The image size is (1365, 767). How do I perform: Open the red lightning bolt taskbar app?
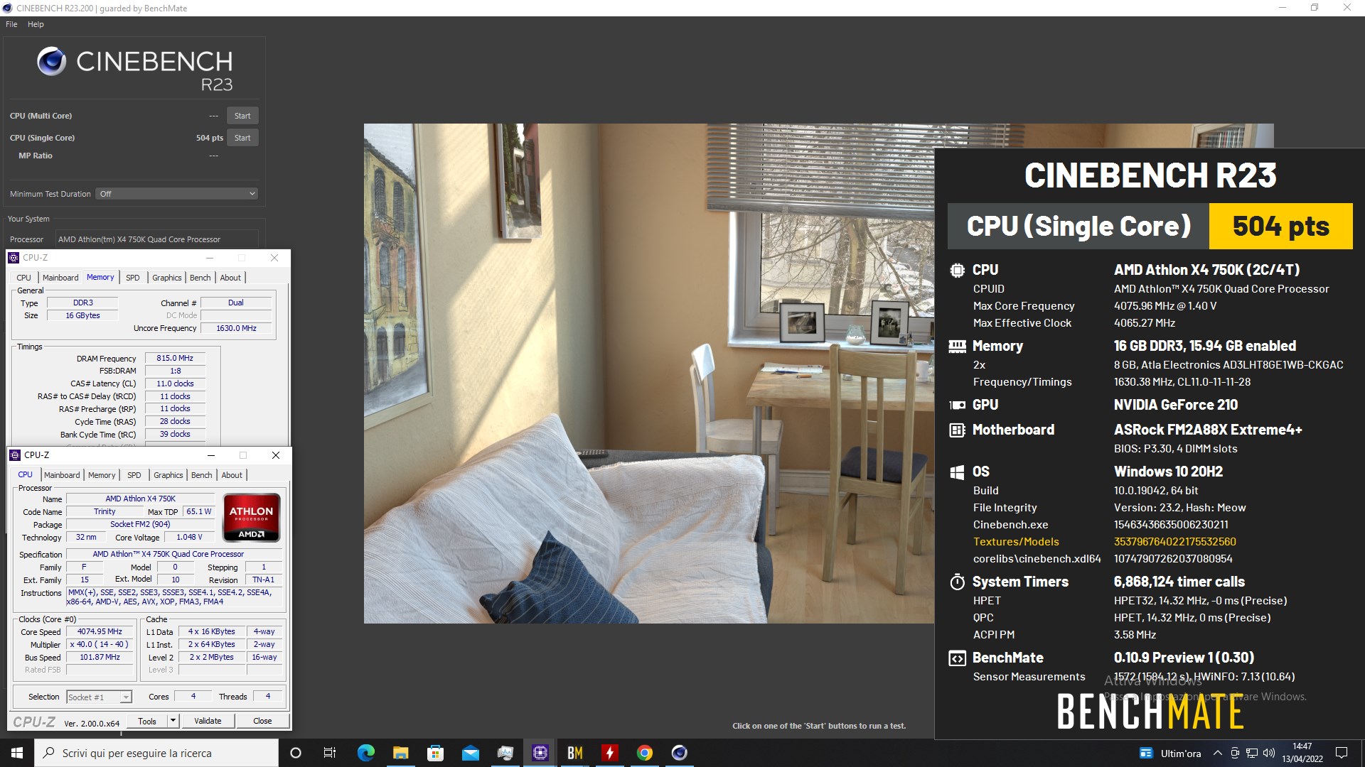(609, 753)
